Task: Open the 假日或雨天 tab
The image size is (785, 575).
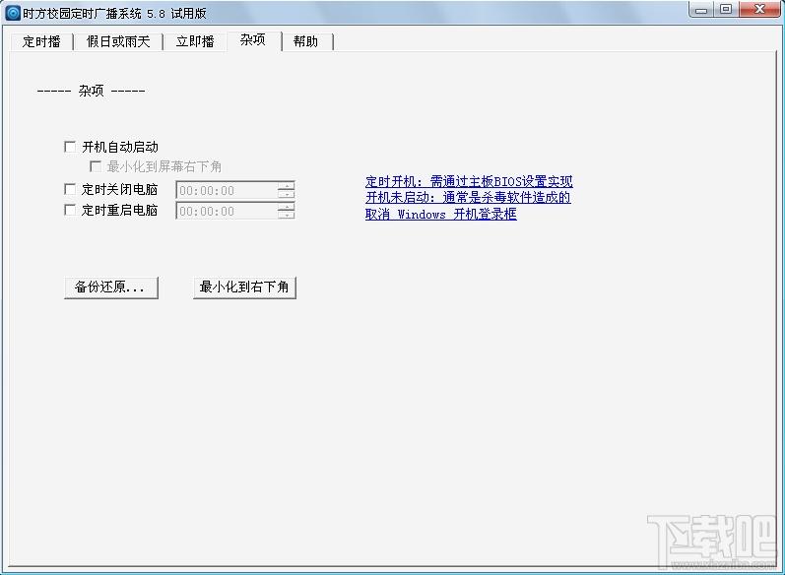Action: tap(118, 41)
